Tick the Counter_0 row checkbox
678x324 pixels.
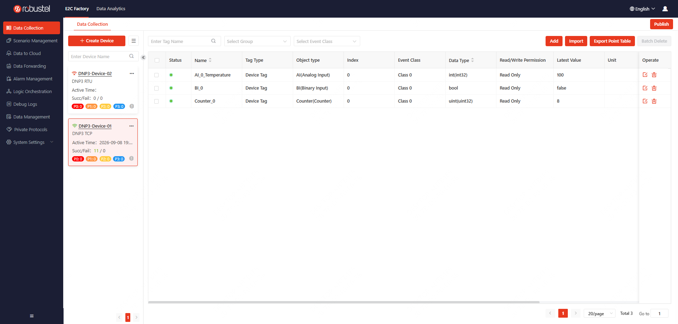pos(156,101)
